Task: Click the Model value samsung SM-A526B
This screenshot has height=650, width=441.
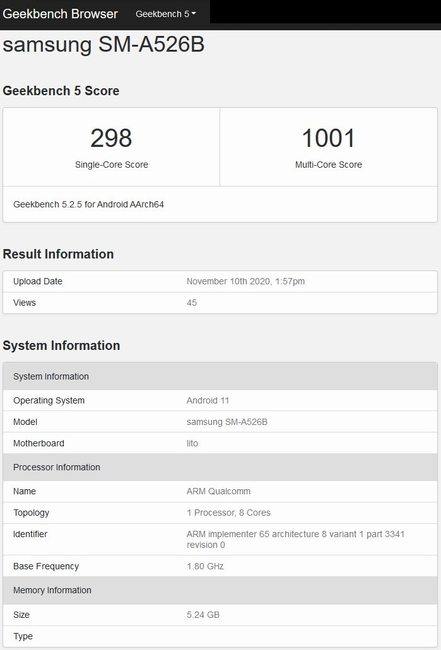Action: point(226,422)
